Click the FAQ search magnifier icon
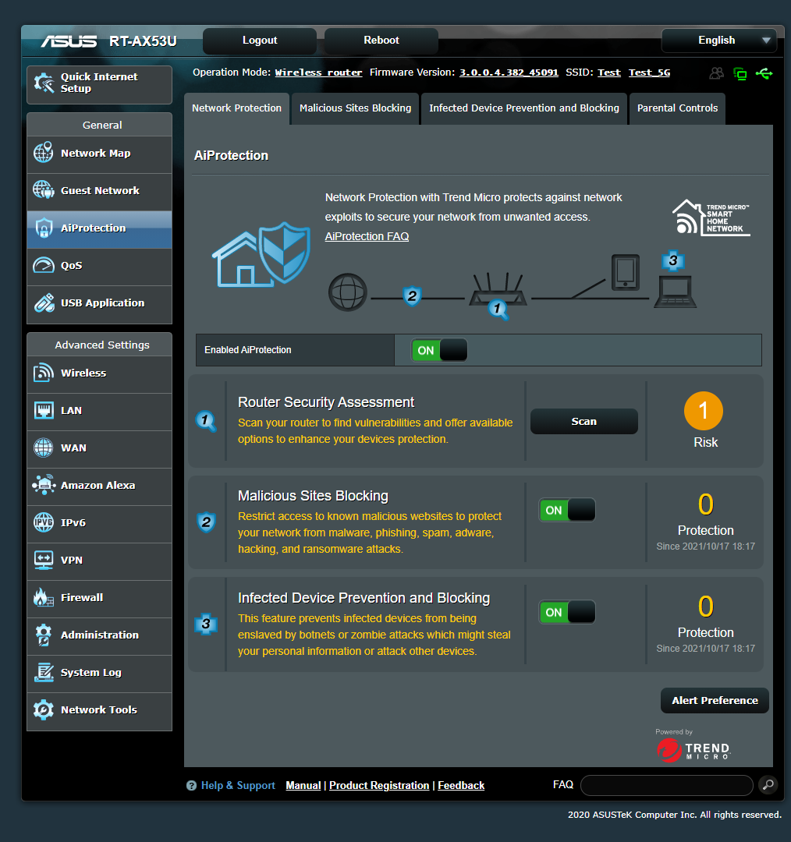791x842 pixels. (768, 785)
